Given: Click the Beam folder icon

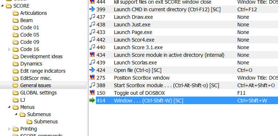Looking at the screenshot, I should [x=16, y=21].
